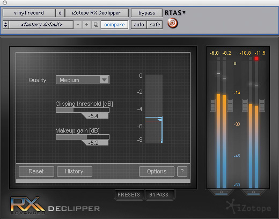The width and height of the screenshot is (279, 219).
Task: Click the right input meter gain handle
Action: 230,105
